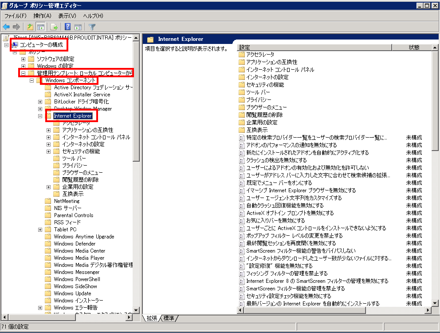Image resolution: width=440 pixels, height=333 pixels.
Task: Switch to the 標準 tab
Action: pos(169,318)
